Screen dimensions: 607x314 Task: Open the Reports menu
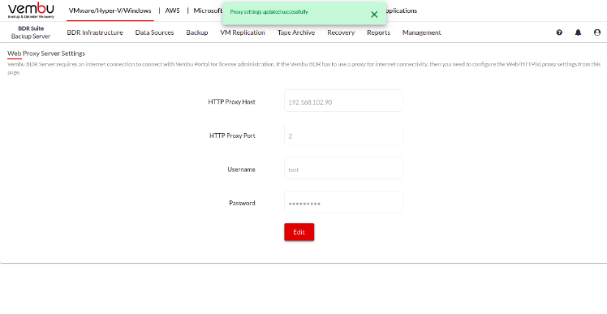click(379, 32)
